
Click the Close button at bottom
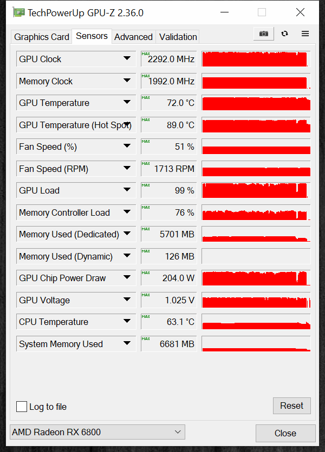[285, 433]
